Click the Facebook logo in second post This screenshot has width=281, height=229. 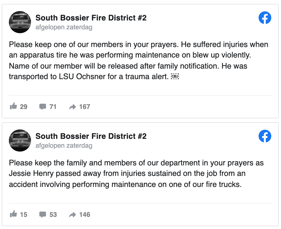pyautogui.click(x=265, y=136)
